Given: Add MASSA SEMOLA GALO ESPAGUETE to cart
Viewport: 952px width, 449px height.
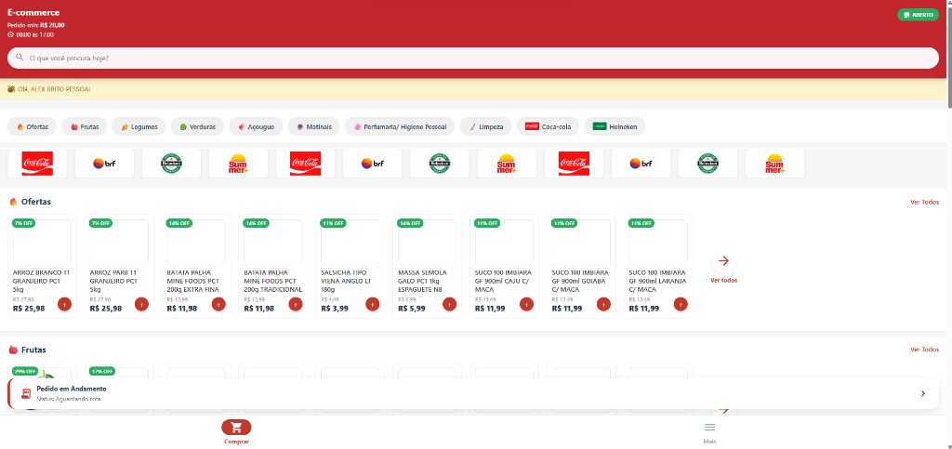Looking at the screenshot, I should point(449,304).
